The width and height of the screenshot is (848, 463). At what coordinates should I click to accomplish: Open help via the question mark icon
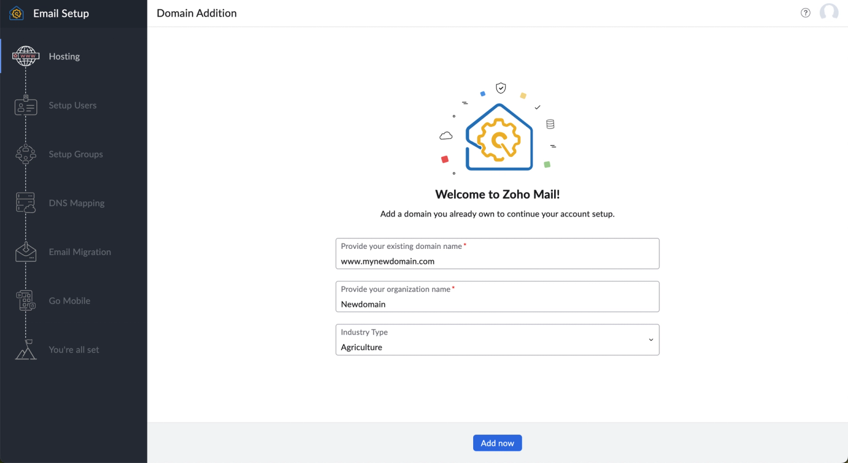805,13
